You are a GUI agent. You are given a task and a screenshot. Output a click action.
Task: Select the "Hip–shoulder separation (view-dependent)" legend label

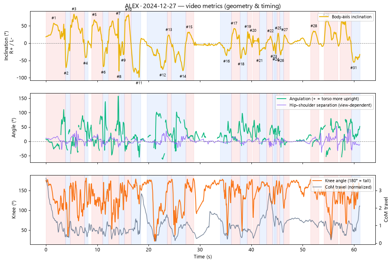[330, 105]
